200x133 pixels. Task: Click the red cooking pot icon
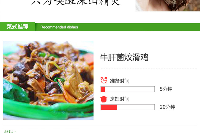104,99
